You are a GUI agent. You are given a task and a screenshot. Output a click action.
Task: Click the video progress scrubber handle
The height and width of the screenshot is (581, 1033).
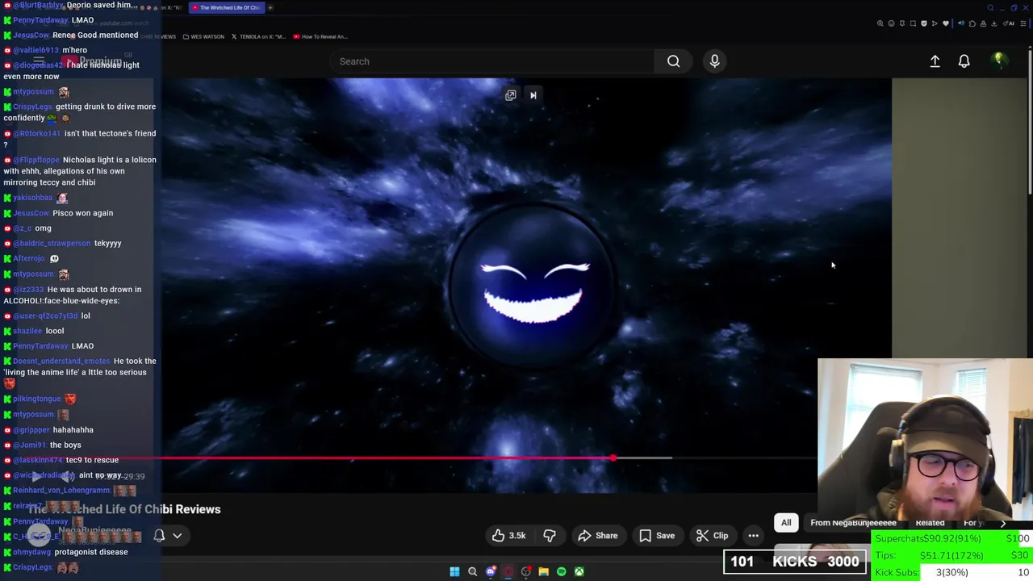point(613,458)
